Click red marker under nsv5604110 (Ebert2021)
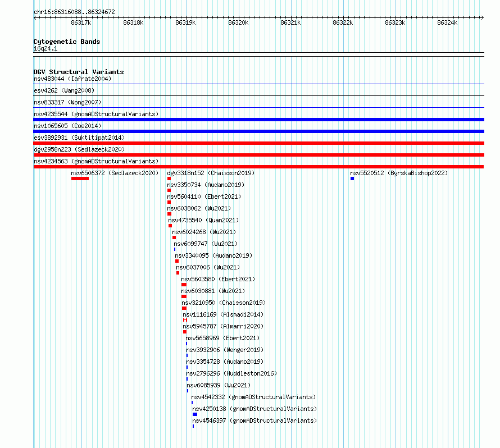Screen dimensions: 500x448 169,202
